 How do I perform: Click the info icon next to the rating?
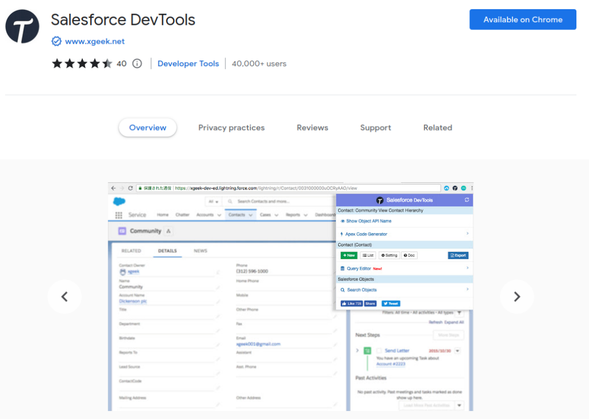tap(136, 63)
